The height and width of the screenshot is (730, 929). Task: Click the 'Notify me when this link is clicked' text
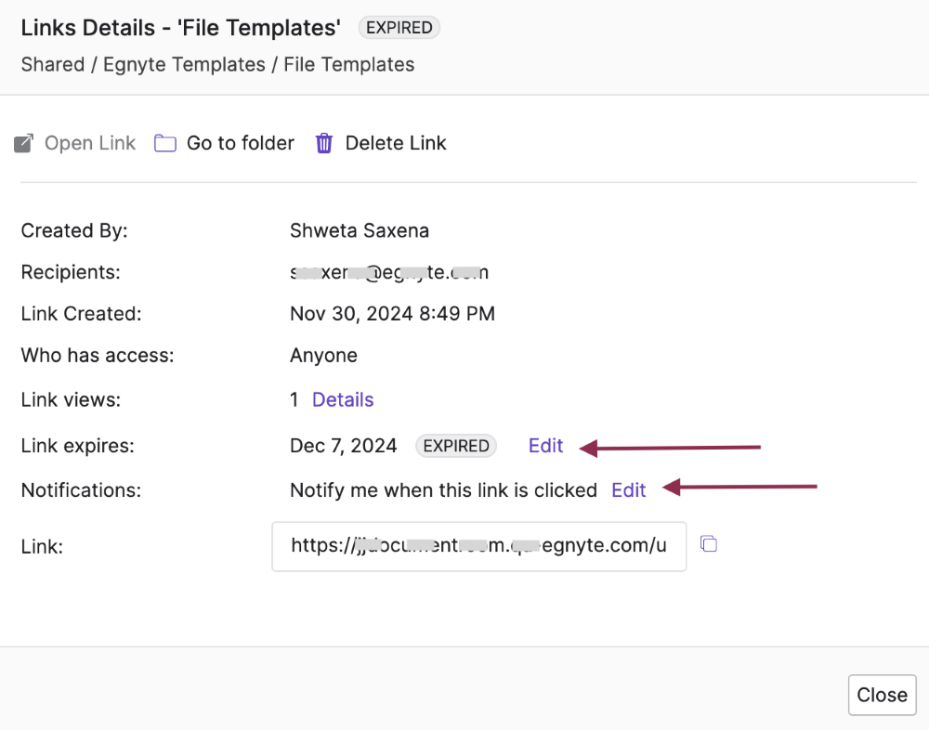click(x=443, y=490)
